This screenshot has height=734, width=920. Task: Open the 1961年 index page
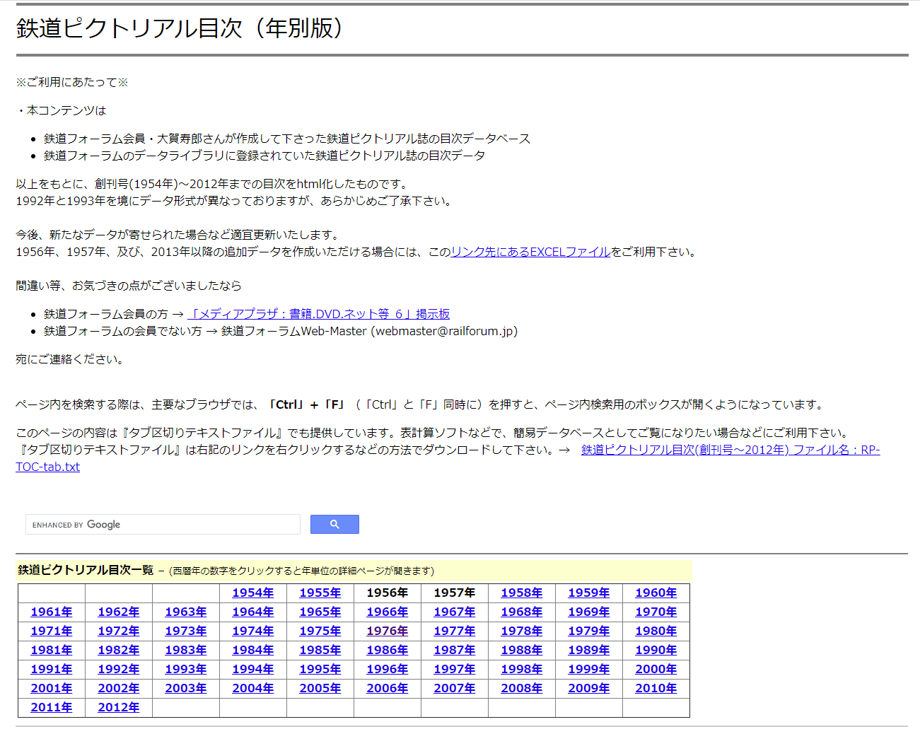tap(52, 612)
